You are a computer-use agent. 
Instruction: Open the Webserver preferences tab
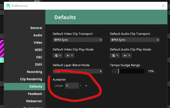tap(34, 101)
